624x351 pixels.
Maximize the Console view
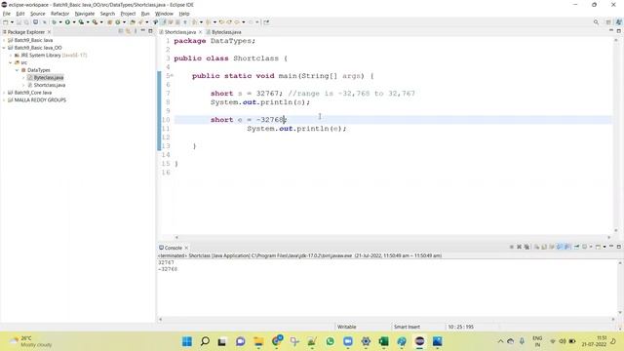tap(619, 247)
